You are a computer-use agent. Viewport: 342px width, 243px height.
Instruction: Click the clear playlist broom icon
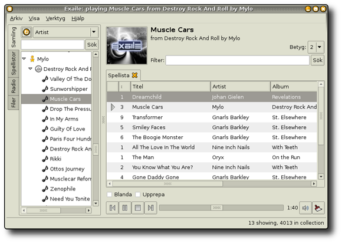point(318,208)
